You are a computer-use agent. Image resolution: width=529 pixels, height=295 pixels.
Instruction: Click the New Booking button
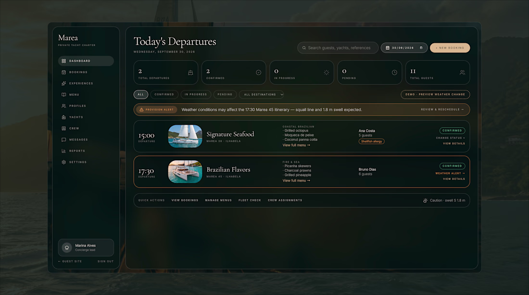click(450, 48)
